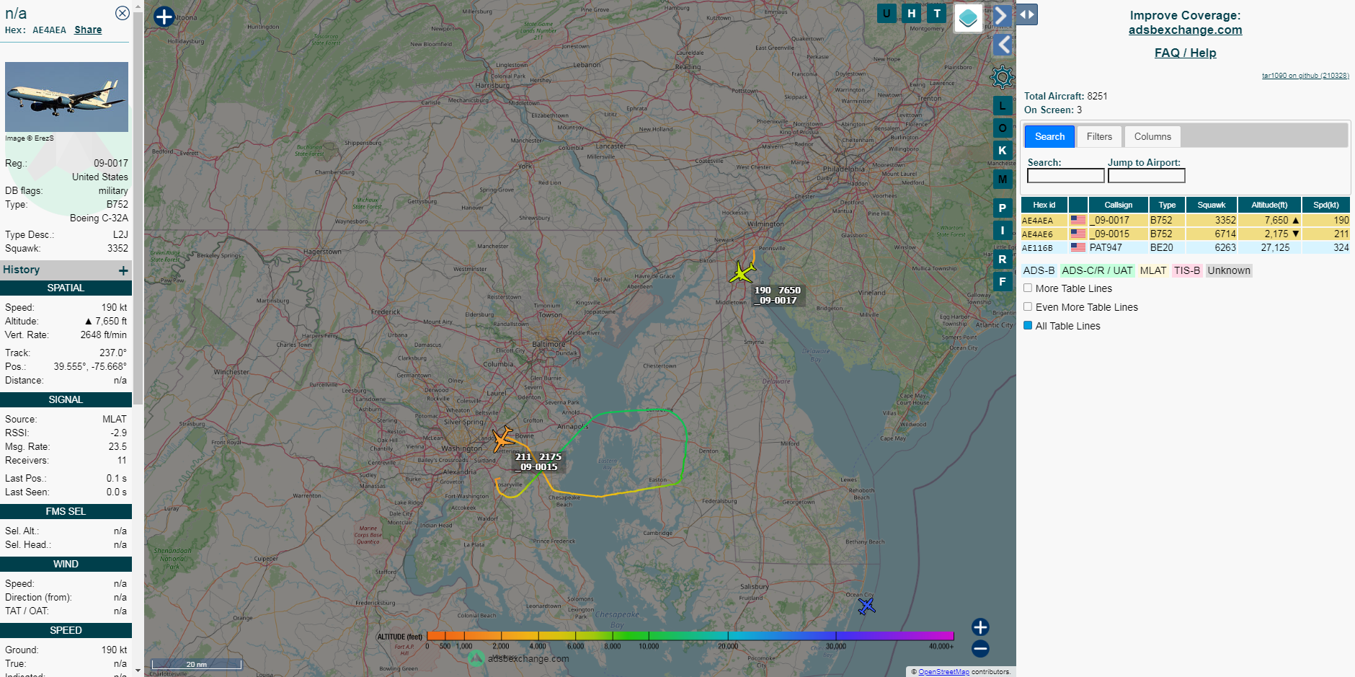
Task: Click the left arrow sidebar button
Action: pyautogui.click(x=1003, y=45)
